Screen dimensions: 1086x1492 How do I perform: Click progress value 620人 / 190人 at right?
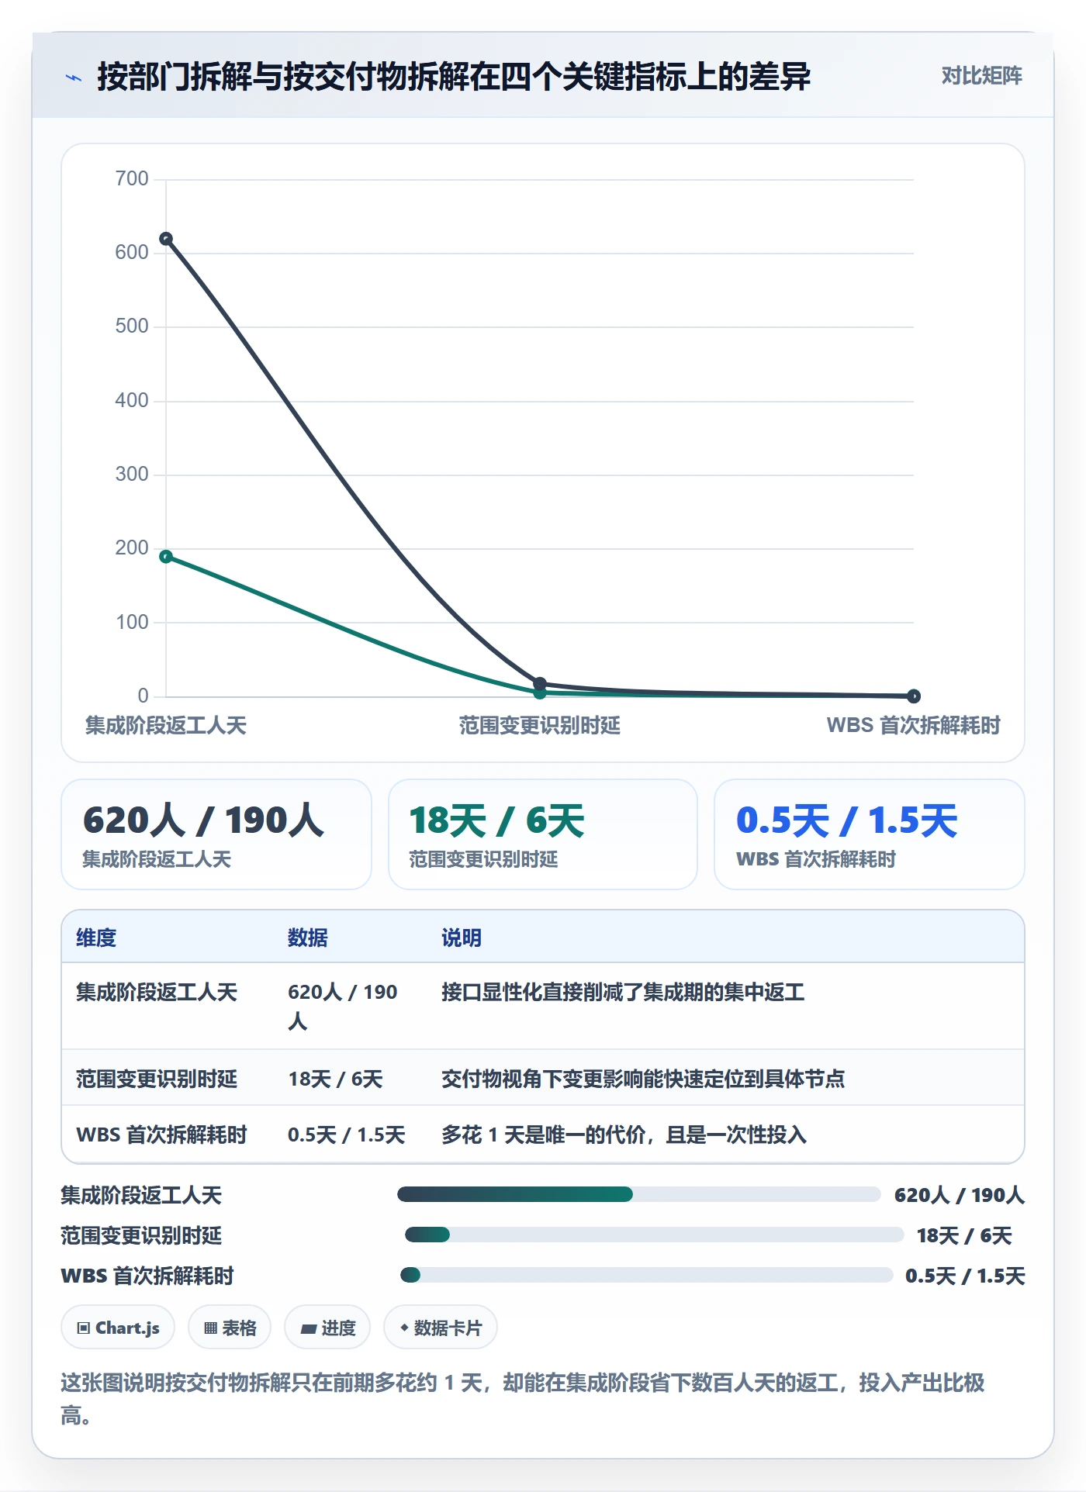pyautogui.click(x=960, y=1194)
